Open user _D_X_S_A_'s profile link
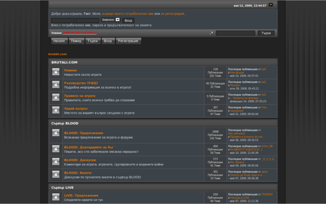Screen dimensions: 326x204 coord(268,159)
